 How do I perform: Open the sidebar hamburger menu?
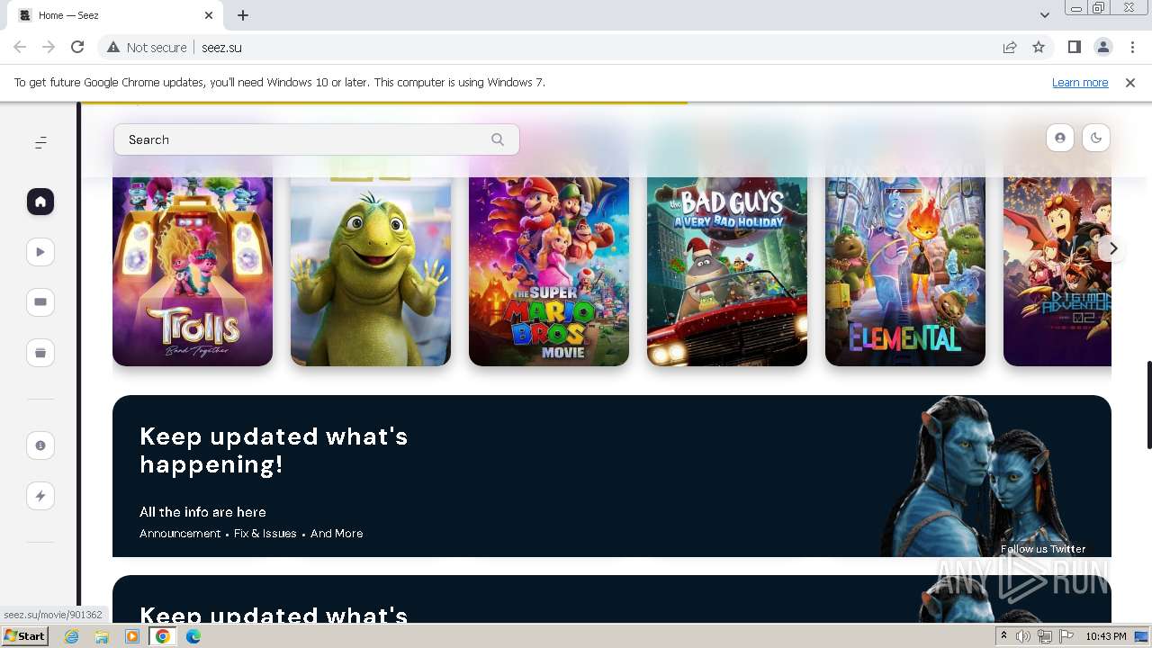click(x=40, y=143)
